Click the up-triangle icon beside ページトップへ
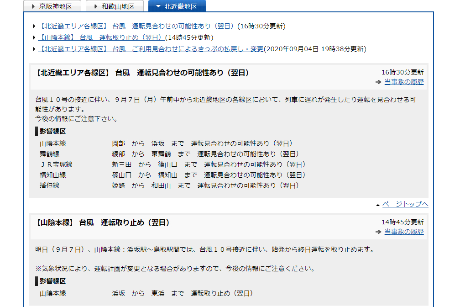Image resolution: width=460 pixels, height=307 pixels. pos(378,205)
